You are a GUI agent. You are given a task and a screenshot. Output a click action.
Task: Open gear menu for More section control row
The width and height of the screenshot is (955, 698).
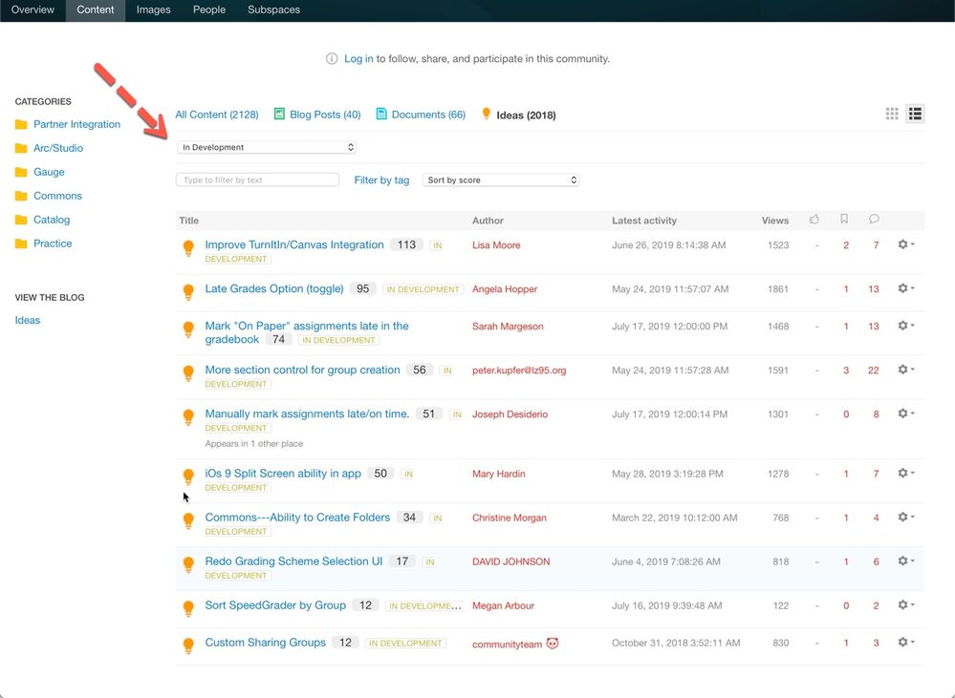[x=905, y=370]
